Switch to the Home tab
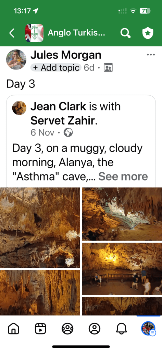Image resolution: width=162 pixels, height=352 pixels. 13,329
